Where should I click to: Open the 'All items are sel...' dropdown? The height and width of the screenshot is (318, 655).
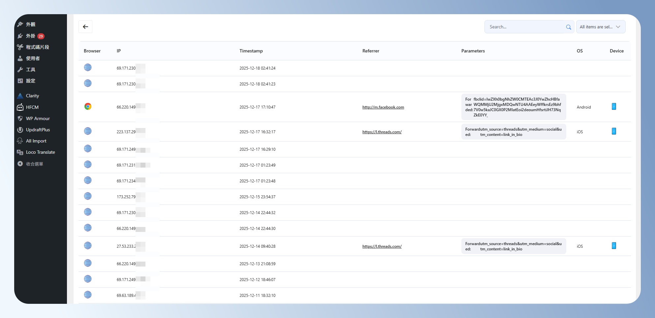click(600, 27)
